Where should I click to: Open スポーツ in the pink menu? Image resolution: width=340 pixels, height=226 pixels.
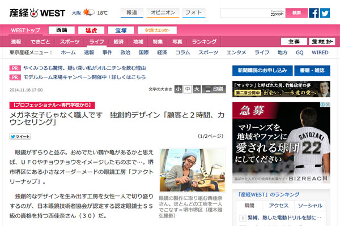(70, 42)
